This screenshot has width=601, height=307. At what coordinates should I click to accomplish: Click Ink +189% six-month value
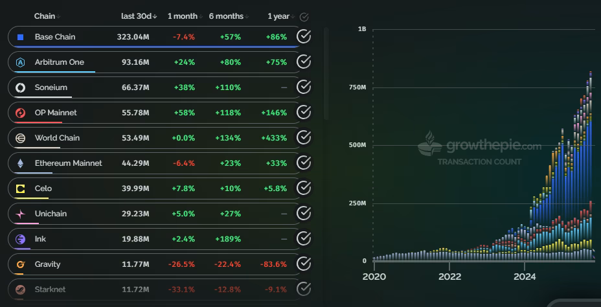[228, 239]
